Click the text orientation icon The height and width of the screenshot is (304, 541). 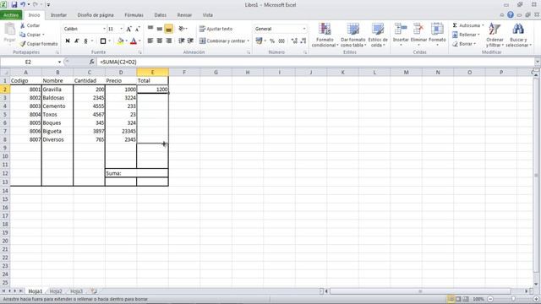point(183,29)
